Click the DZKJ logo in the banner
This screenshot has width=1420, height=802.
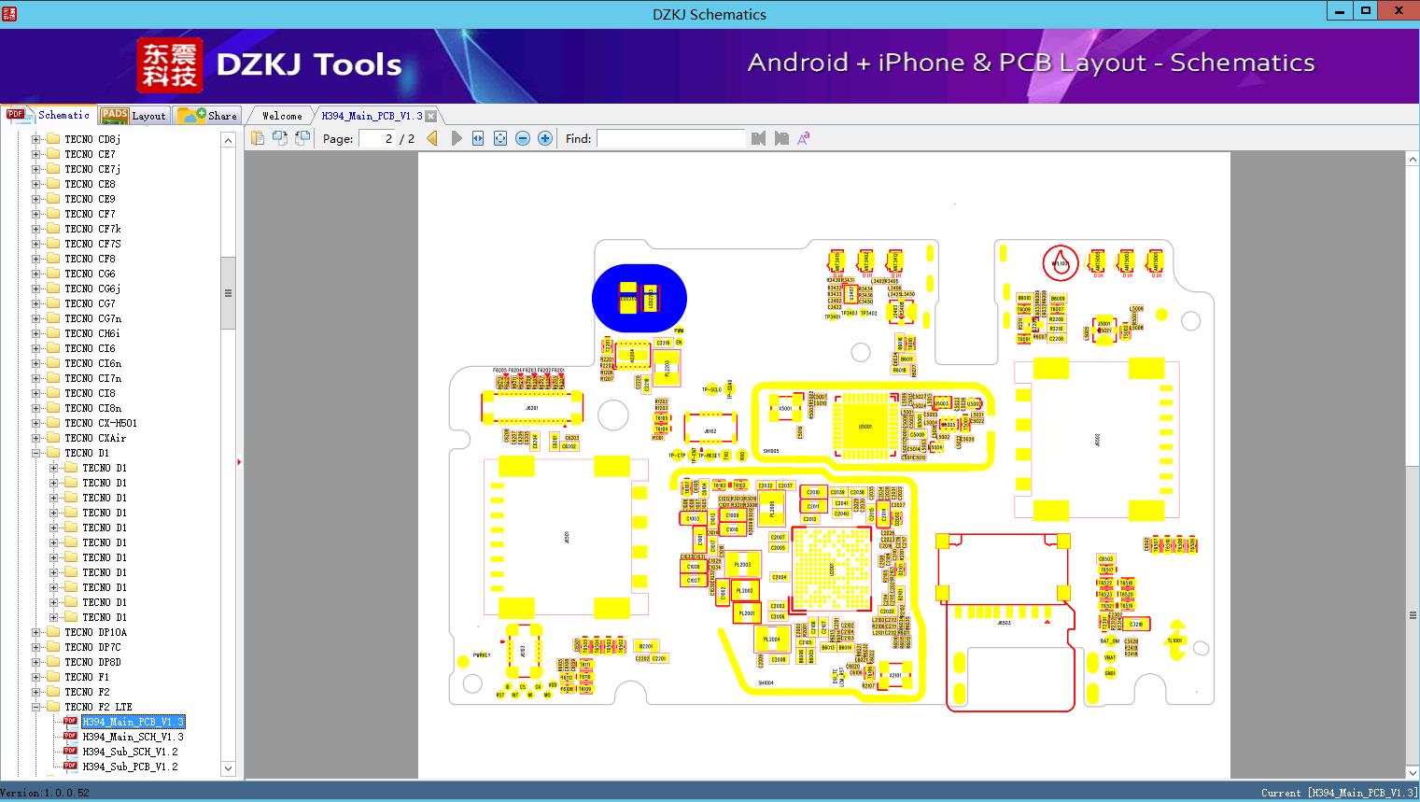[170, 64]
